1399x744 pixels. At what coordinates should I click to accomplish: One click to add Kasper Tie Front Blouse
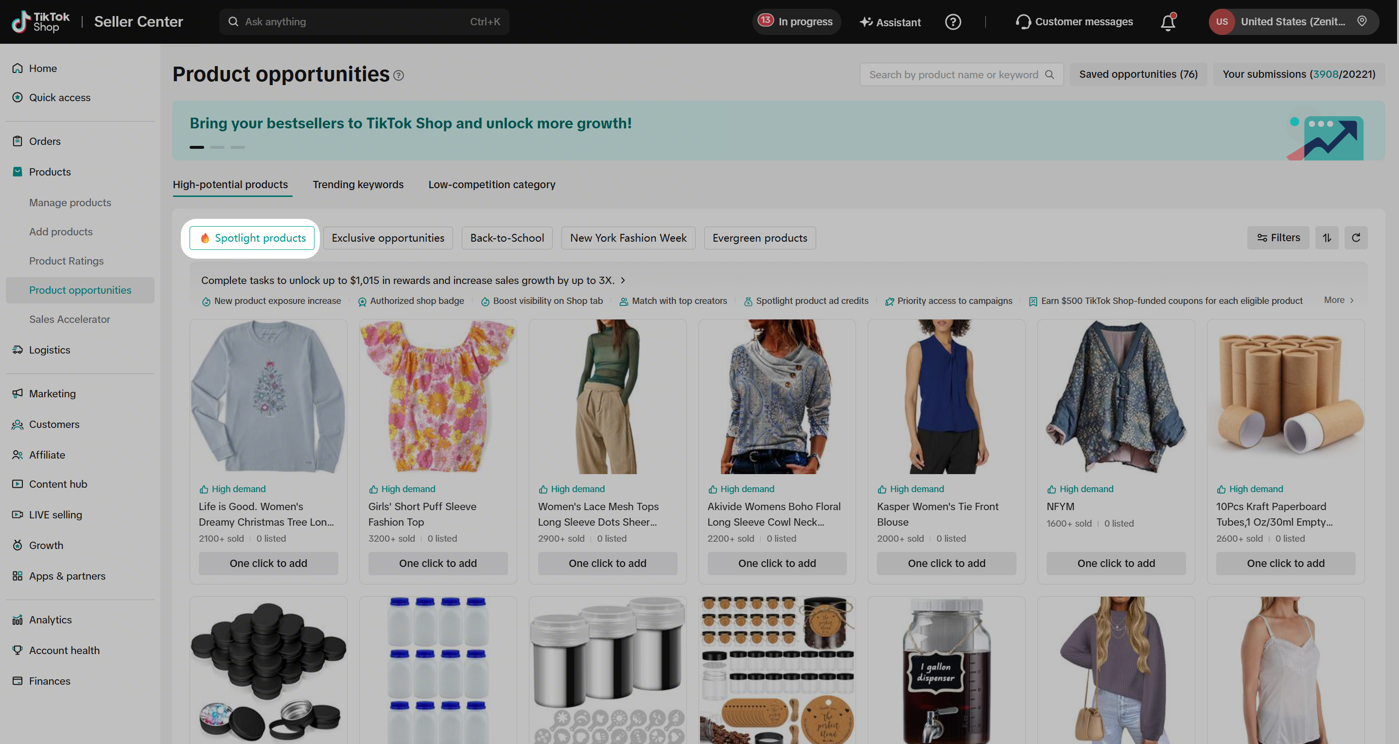point(946,564)
